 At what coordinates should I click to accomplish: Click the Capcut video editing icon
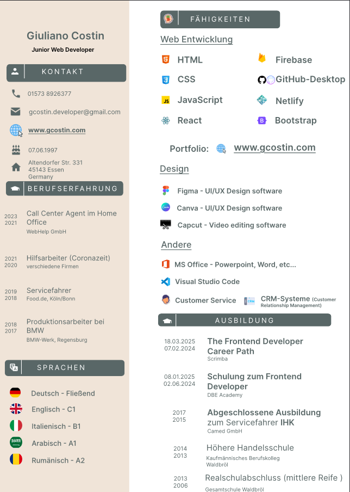click(166, 225)
